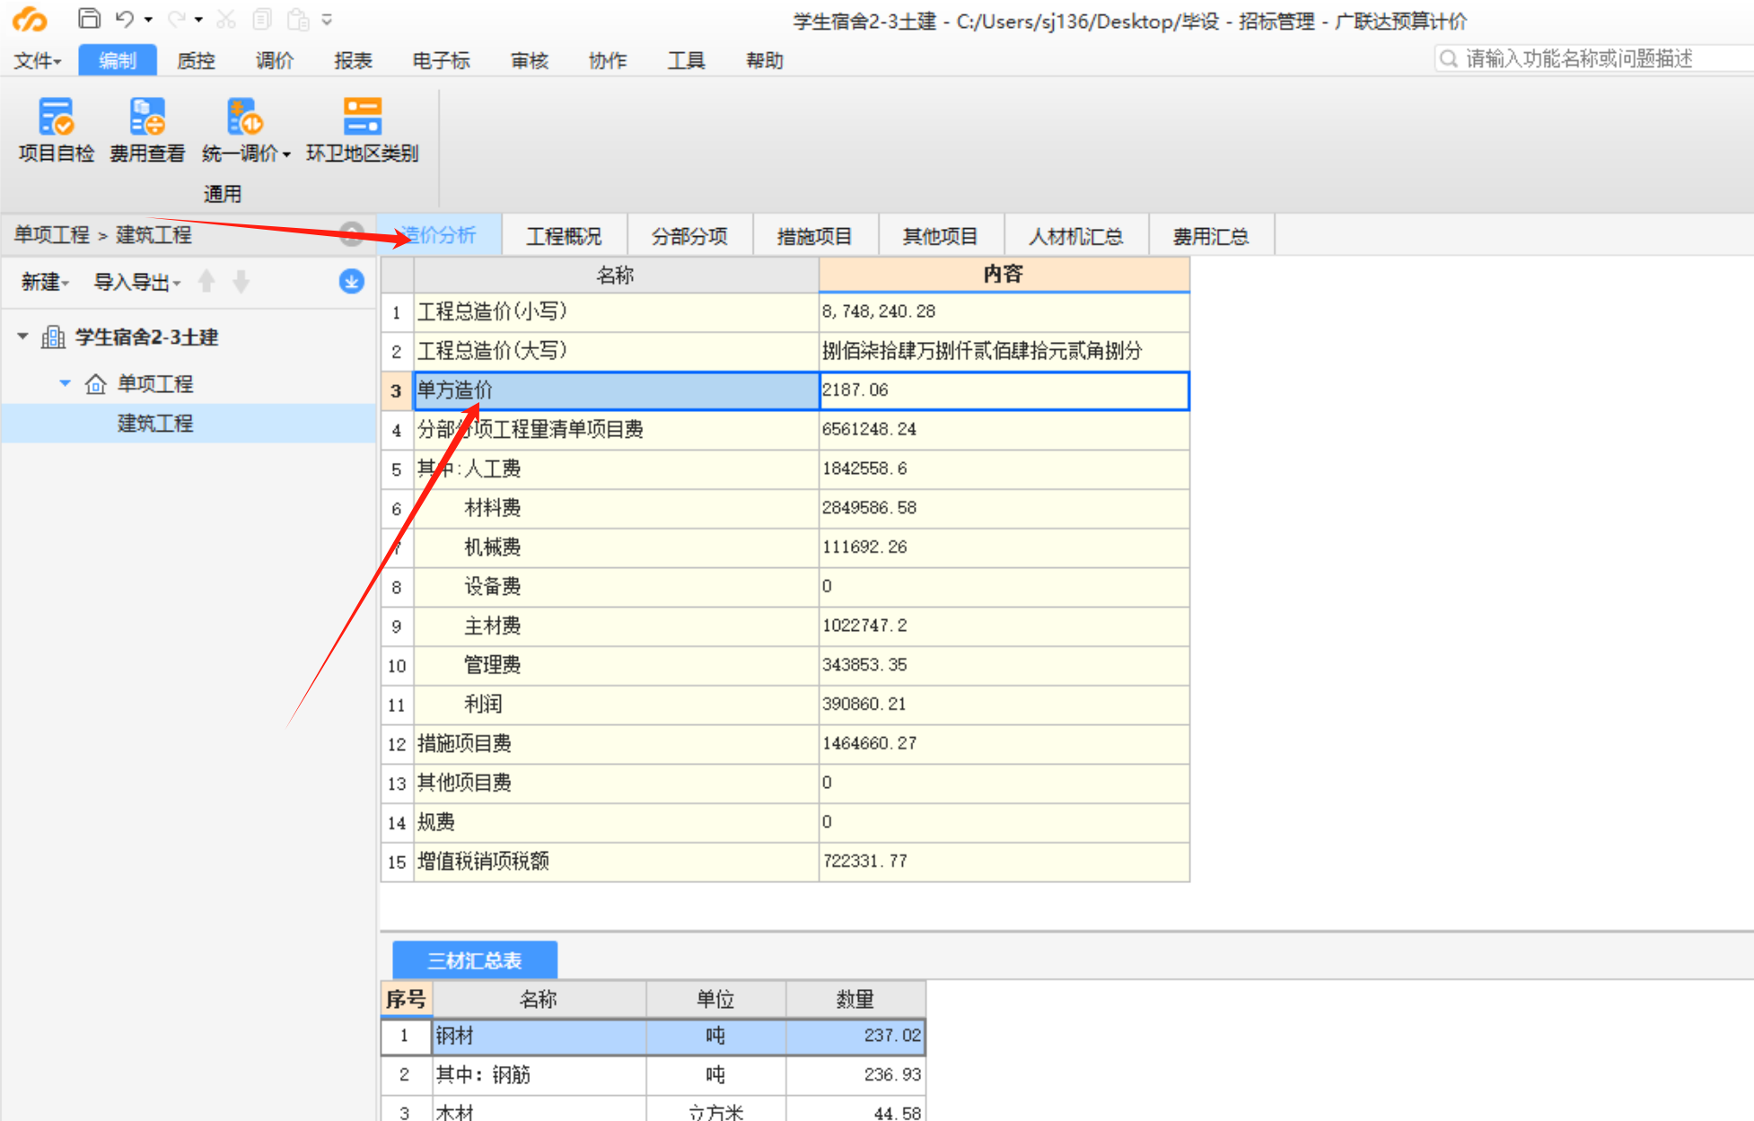
Task: Click 单项工程 in the breadcrumb
Action: 52,234
